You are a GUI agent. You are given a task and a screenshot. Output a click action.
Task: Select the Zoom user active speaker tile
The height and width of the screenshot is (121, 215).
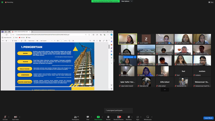point(128,39)
